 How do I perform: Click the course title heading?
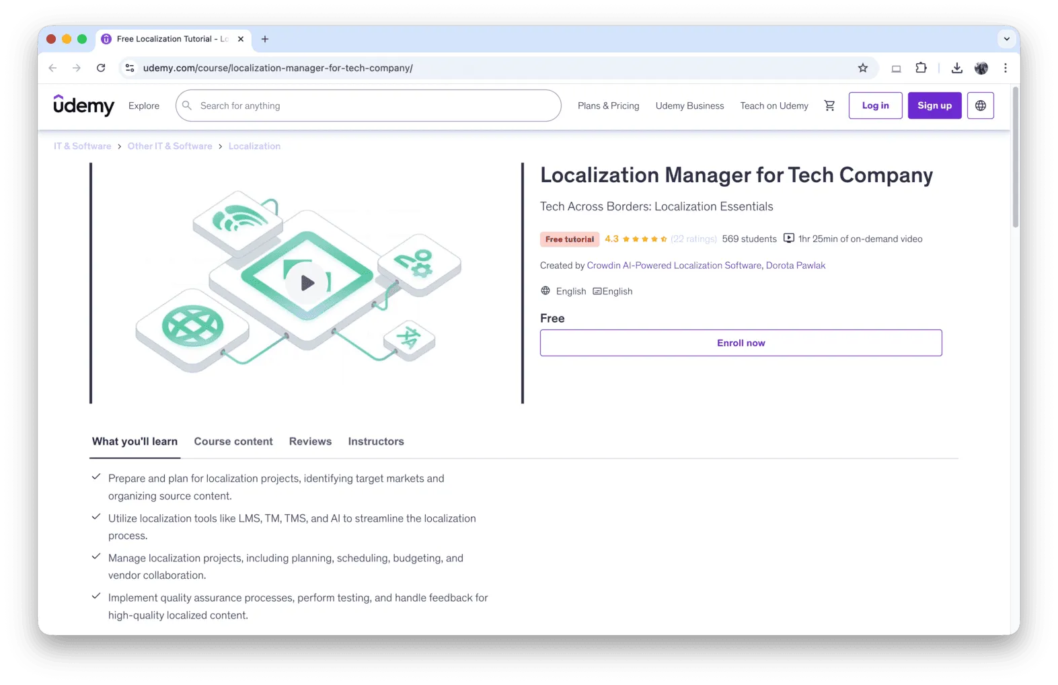pos(736,175)
